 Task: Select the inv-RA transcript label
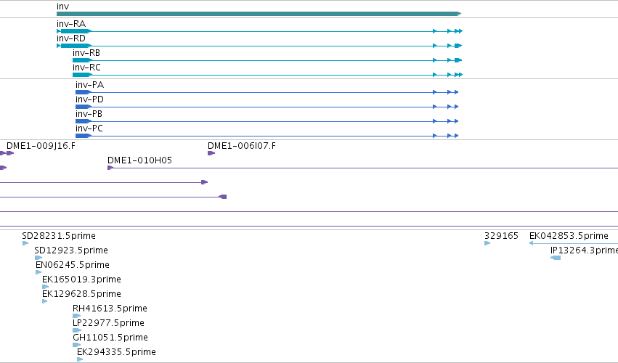coord(71,24)
